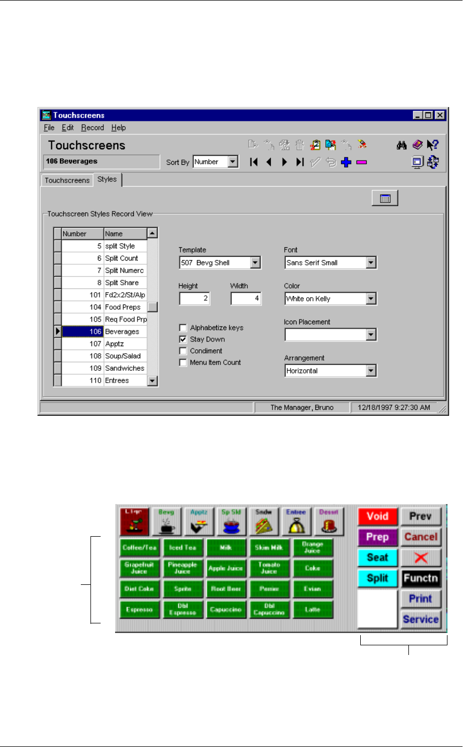Enable Menu Item Count checkbox
The height and width of the screenshot is (747, 463).
click(x=183, y=363)
